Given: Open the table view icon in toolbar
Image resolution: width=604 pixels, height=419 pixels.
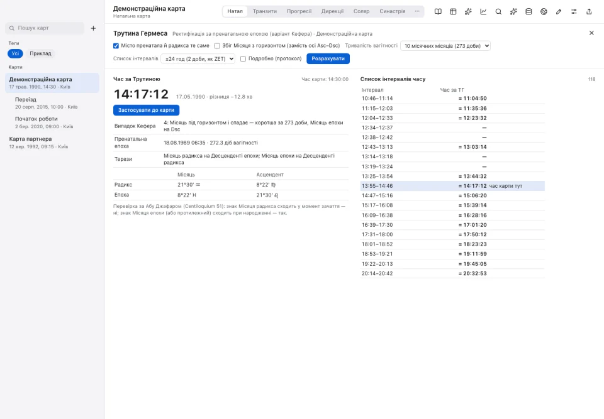Looking at the screenshot, I should (x=453, y=11).
